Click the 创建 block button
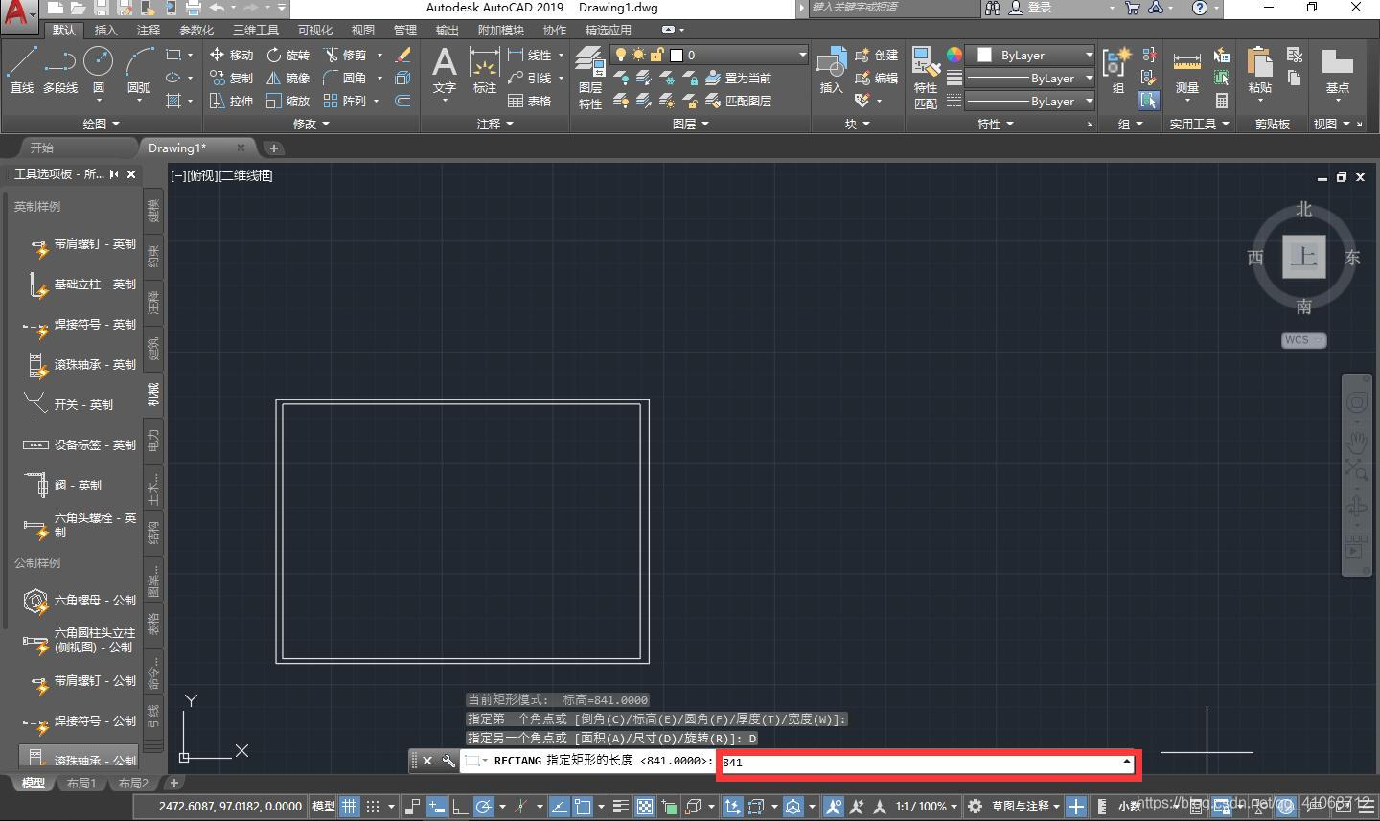 (x=877, y=55)
